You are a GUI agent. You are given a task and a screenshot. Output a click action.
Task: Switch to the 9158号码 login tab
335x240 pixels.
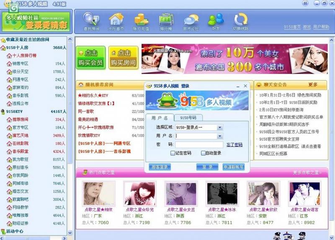(x=188, y=118)
